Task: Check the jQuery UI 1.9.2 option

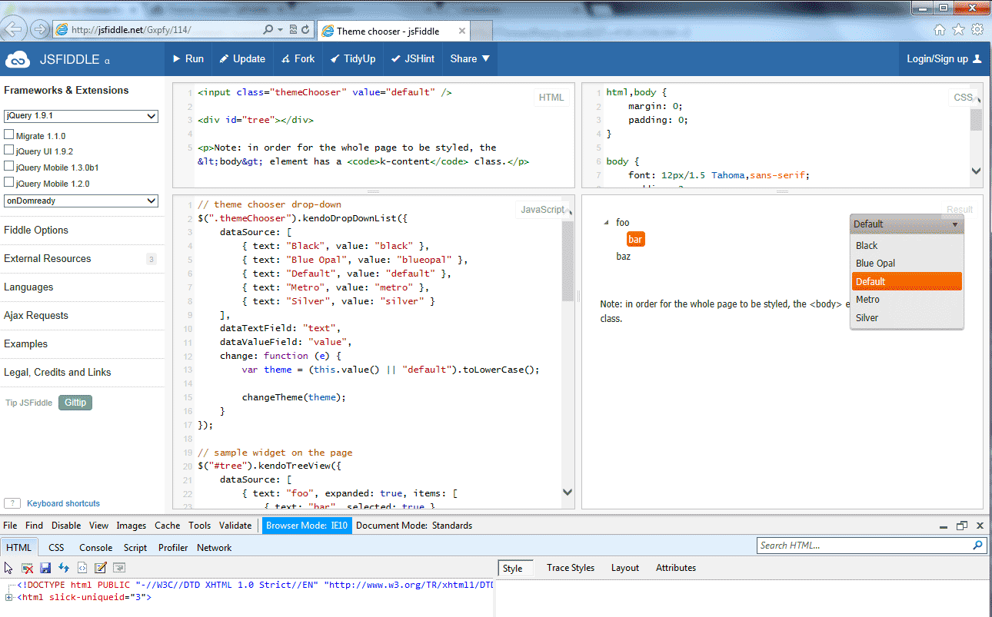Action: click(x=9, y=151)
